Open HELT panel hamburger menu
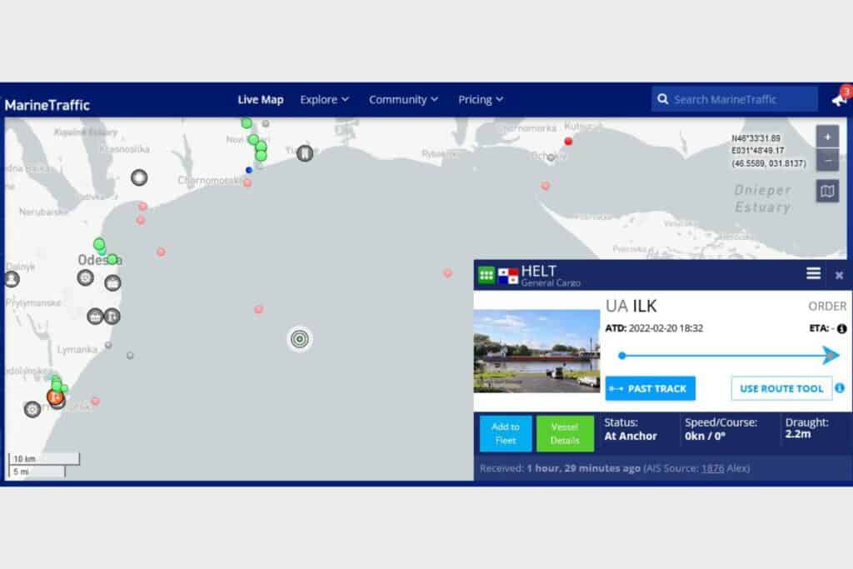 (x=813, y=273)
